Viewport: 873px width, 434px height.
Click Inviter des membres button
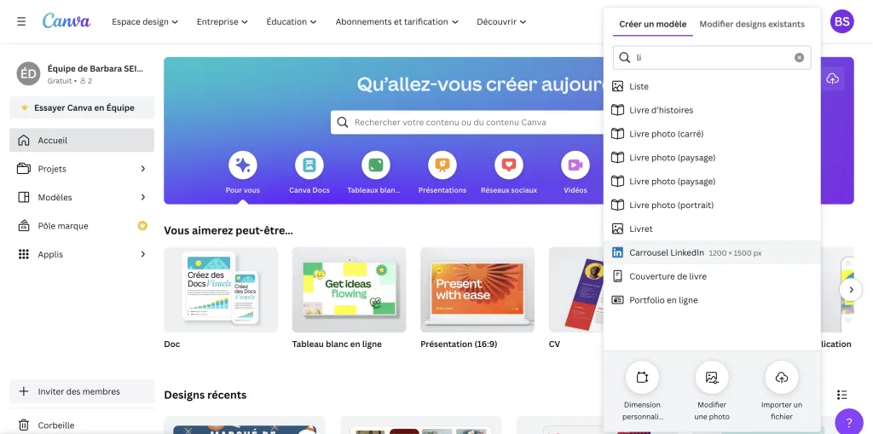click(x=82, y=391)
